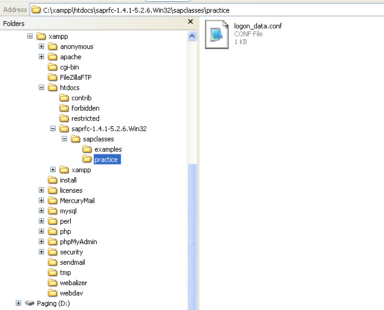The image size is (384, 310).
Task: Expand the anonymous folder
Action: (42, 47)
